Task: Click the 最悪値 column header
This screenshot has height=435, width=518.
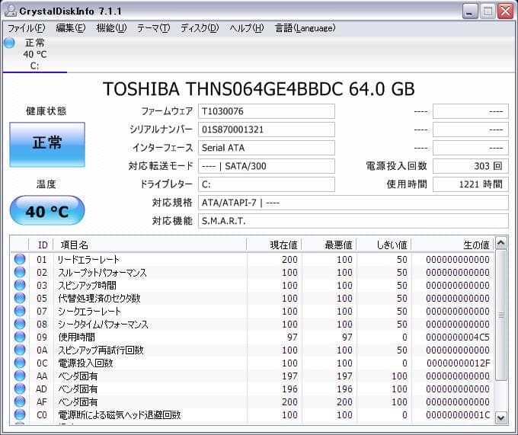Action: point(329,245)
